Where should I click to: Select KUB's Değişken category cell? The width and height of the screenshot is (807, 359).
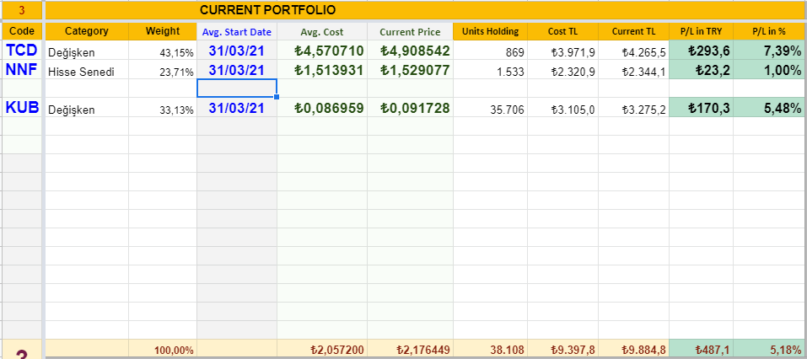tap(87, 108)
